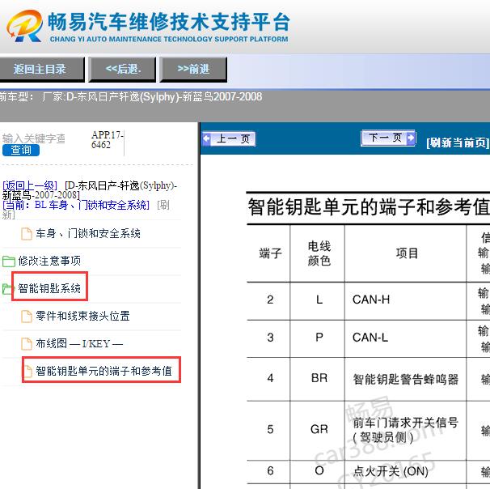Click document icon beside 零件和线束接头位置

pyautogui.click(x=27, y=317)
